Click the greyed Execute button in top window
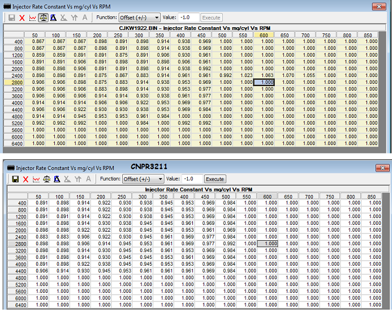This screenshot has height=311, width=392. point(211,18)
